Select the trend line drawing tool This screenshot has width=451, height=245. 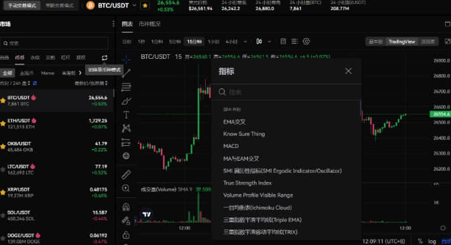pyautogui.click(x=126, y=73)
